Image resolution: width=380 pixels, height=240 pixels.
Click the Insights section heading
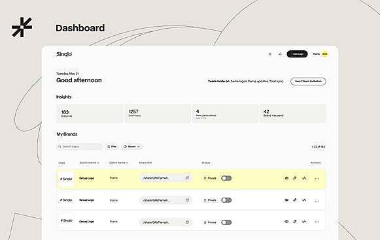[63, 97]
